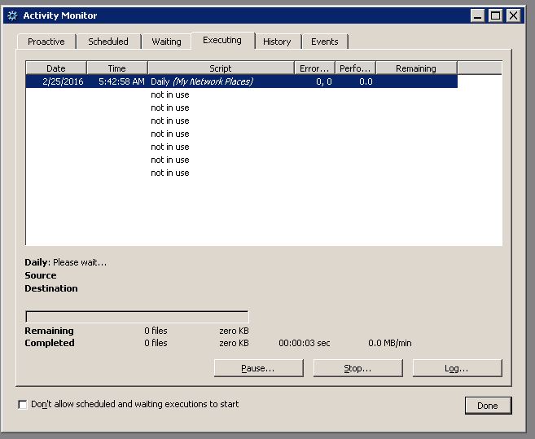Open the Log... button
This screenshot has width=535, height=439.
coord(457,368)
